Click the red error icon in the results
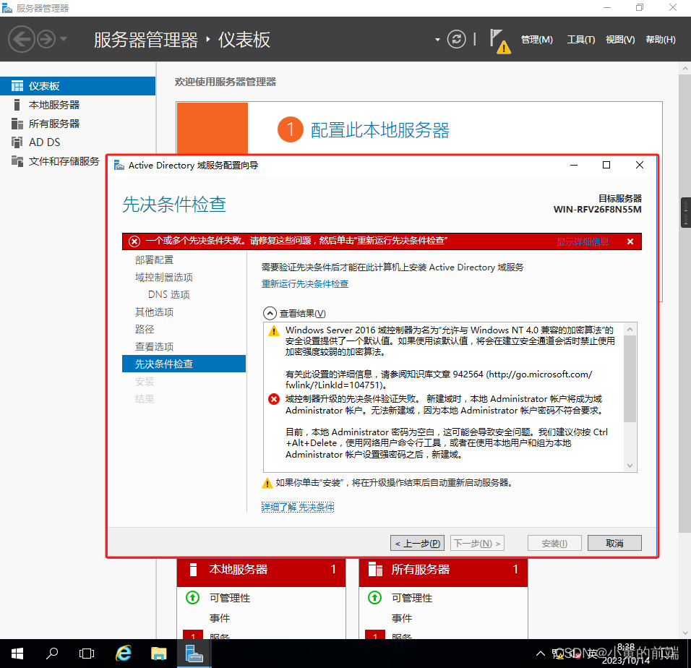The image size is (691, 668). click(274, 399)
